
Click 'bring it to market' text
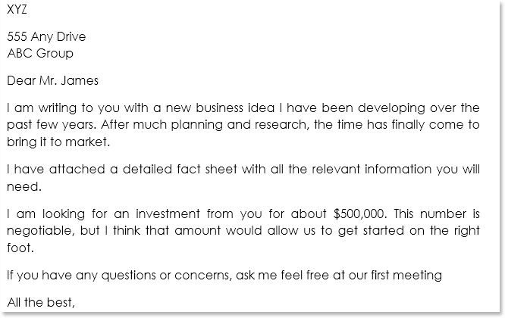click(x=58, y=142)
